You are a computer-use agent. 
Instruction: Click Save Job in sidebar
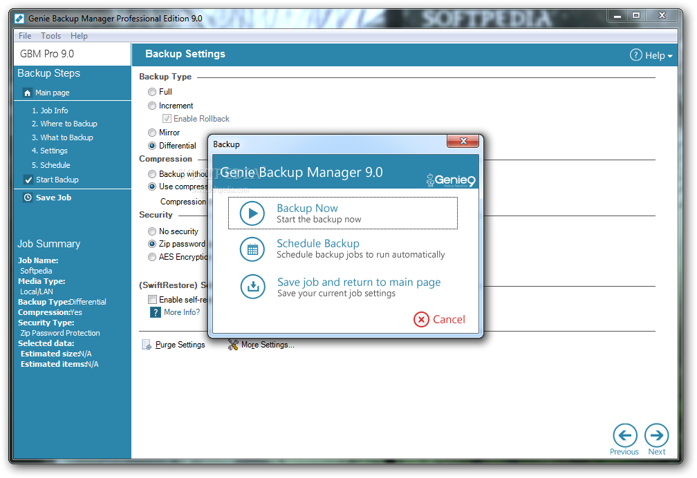coord(53,198)
